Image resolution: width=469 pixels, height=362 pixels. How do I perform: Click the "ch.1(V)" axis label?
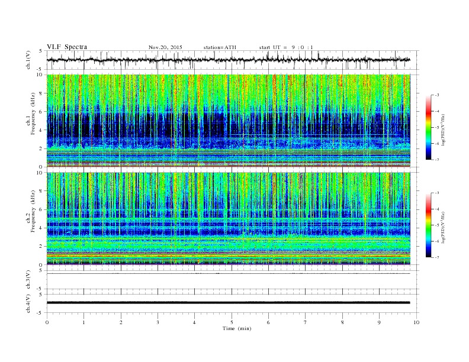click(x=28, y=60)
